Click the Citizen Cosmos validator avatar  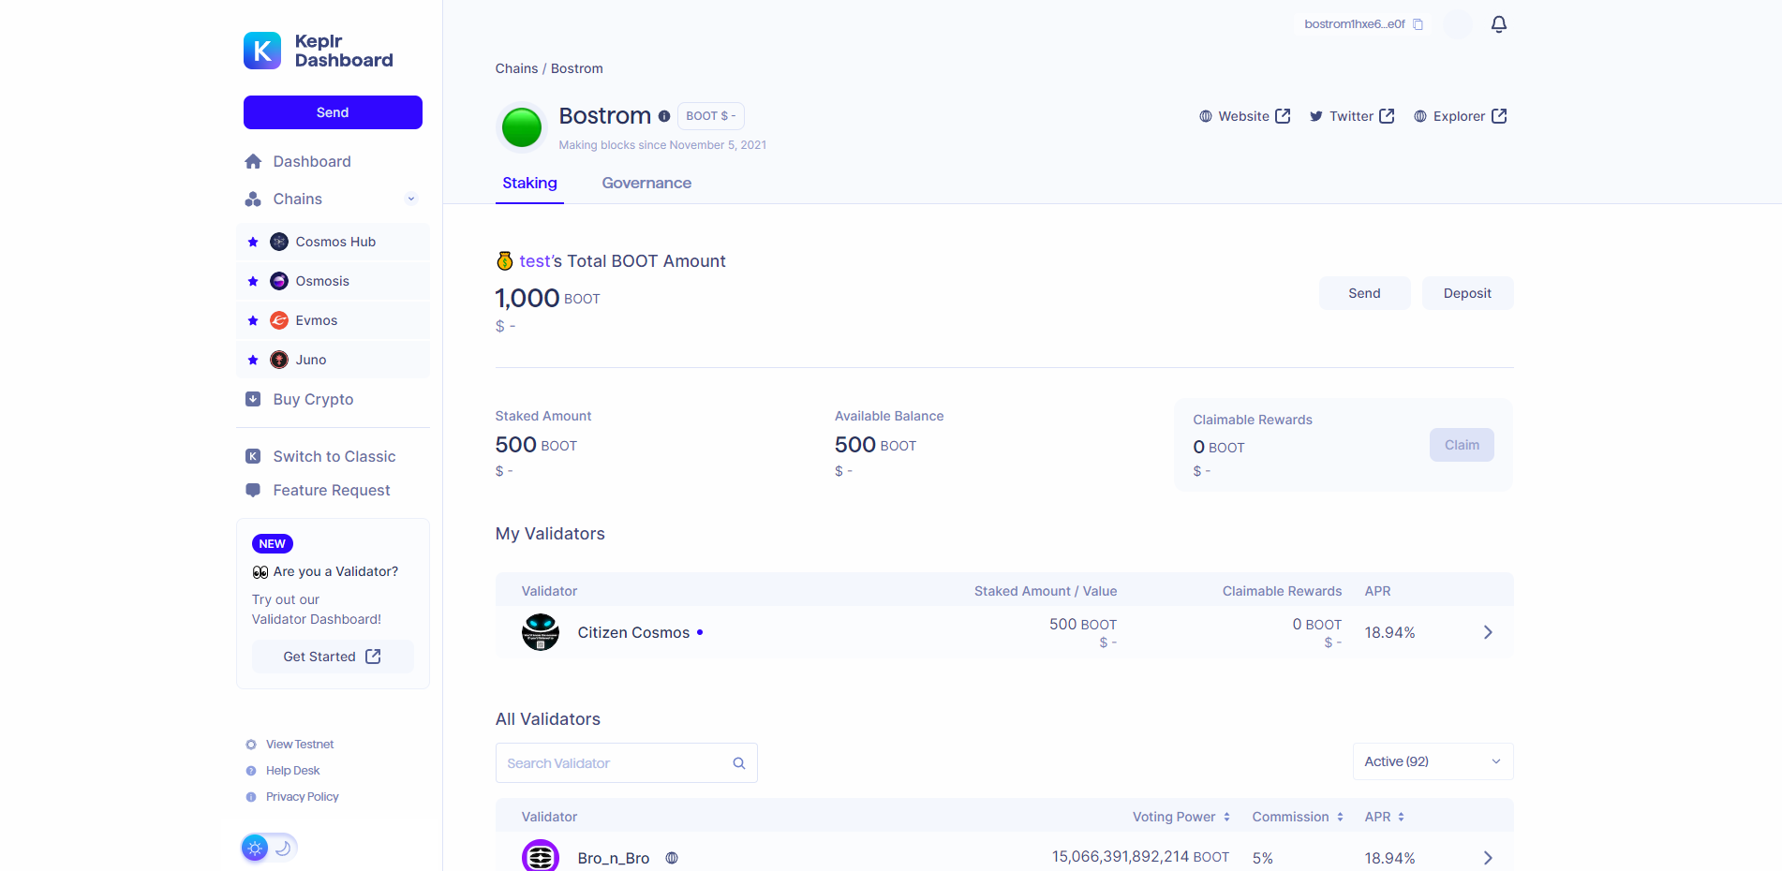coord(541,632)
